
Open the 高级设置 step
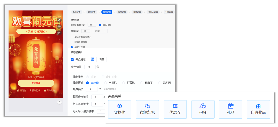point(107,12)
